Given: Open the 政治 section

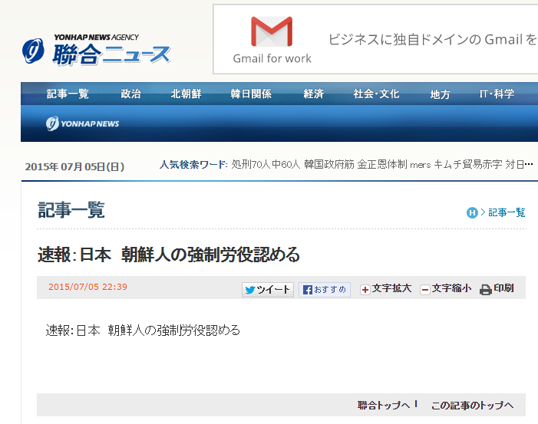Looking at the screenshot, I should (130, 94).
